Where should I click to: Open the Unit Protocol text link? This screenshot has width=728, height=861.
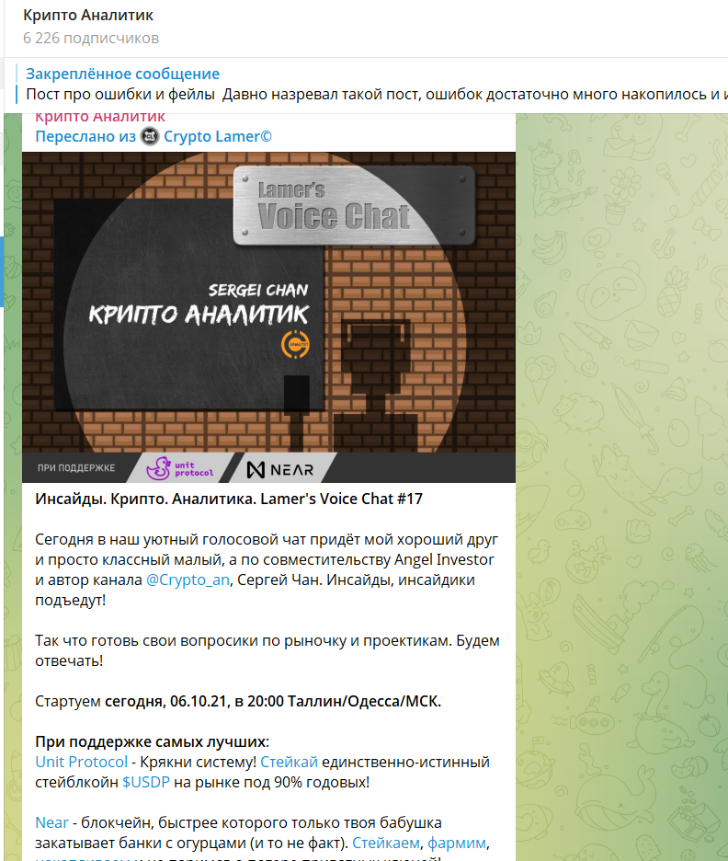[81, 763]
